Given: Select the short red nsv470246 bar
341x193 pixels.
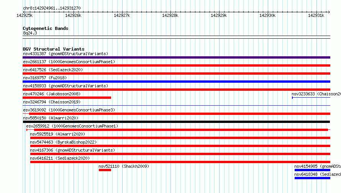Looking at the screenshot, I should click(67, 98).
